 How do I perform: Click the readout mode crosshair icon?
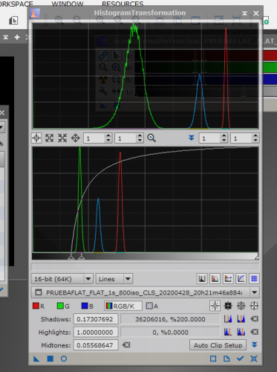point(36,138)
